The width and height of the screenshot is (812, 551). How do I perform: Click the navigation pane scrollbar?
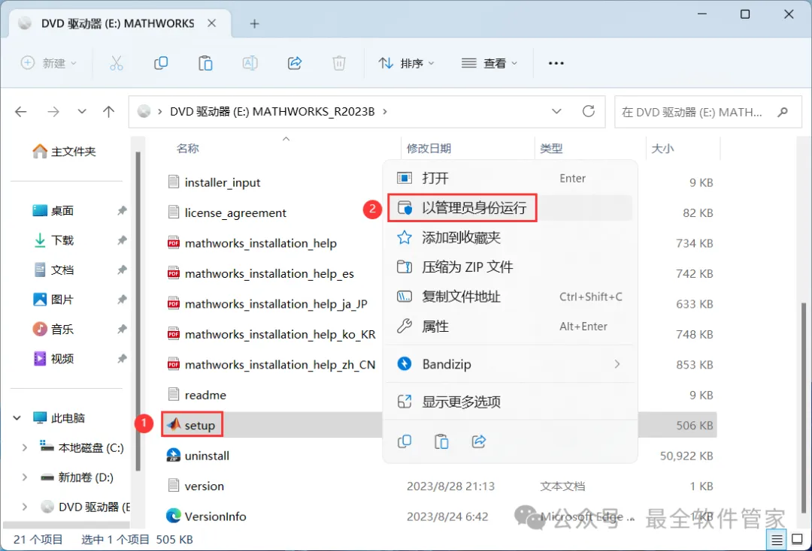[138, 310]
